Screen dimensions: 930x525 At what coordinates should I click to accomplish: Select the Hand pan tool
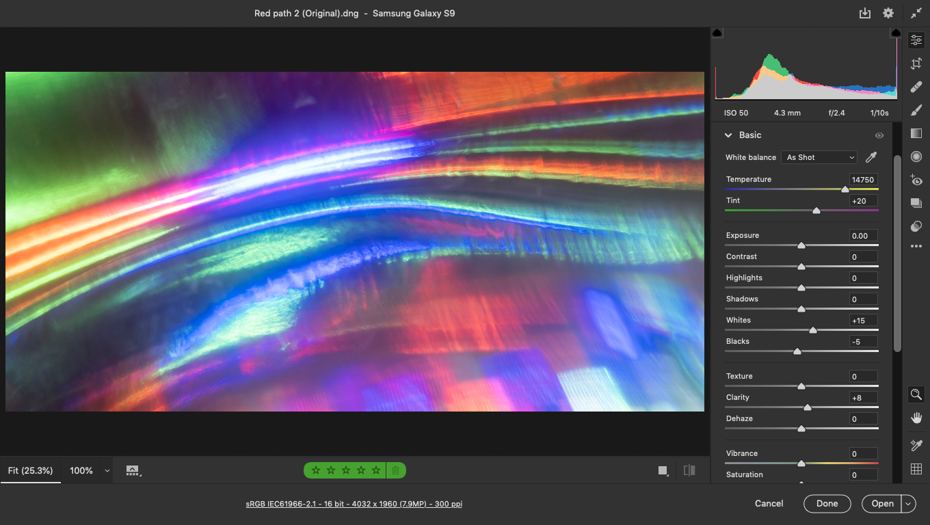tap(916, 418)
